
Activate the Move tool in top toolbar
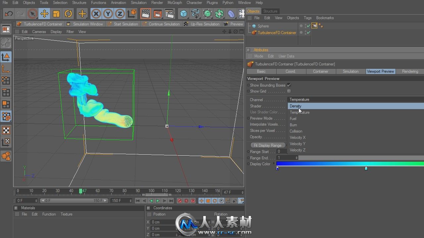tap(44, 14)
